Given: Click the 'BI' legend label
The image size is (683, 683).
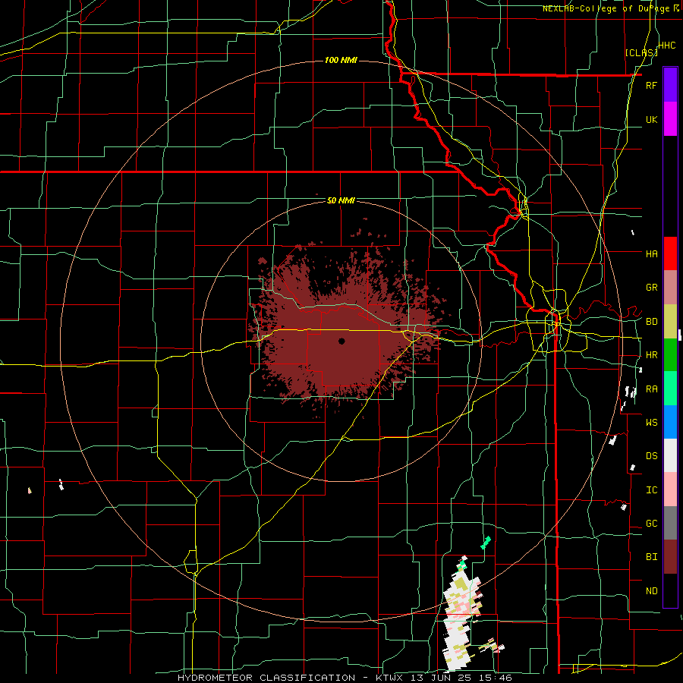Looking at the screenshot, I should (x=651, y=557).
